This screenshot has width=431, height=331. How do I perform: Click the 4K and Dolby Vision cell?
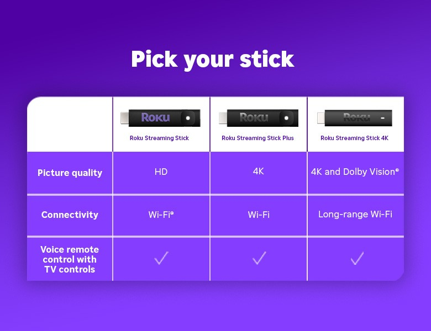pyautogui.click(x=355, y=172)
